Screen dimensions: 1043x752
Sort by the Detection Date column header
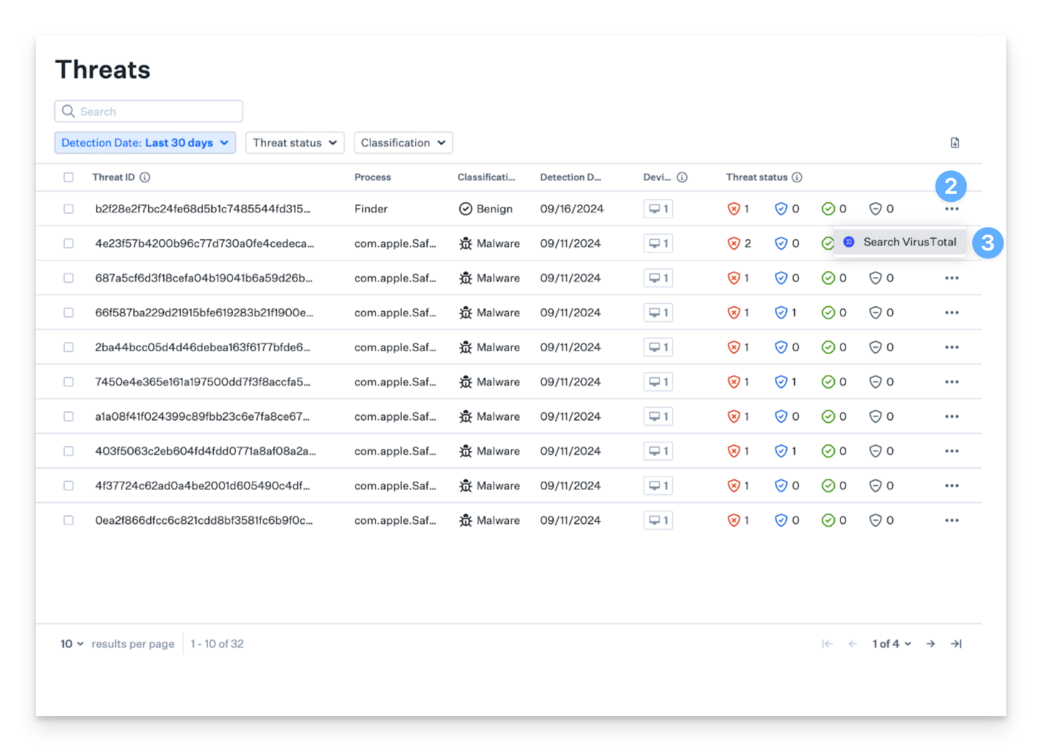point(571,177)
